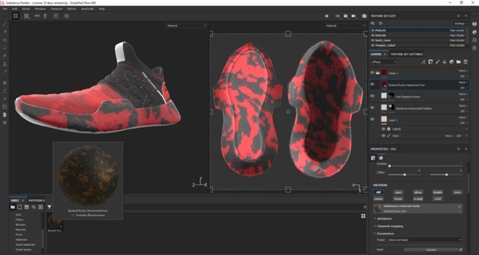The height and width of the screenshot is (255, 479).
Task: Click the shelf import resources icon
Action: [x=41, y=207]
